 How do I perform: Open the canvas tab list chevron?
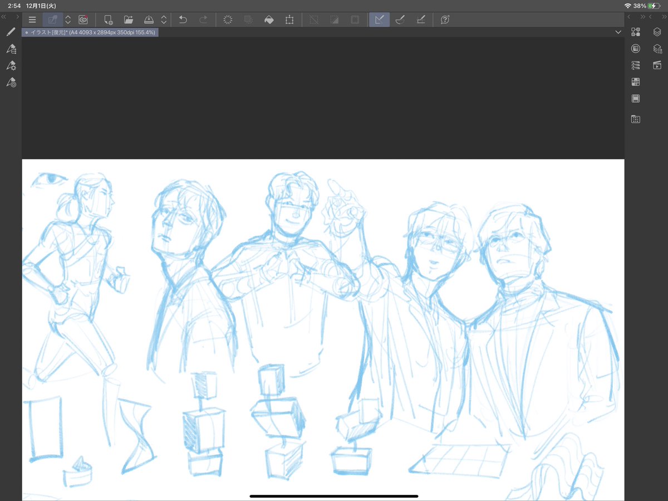tap(618, 32)
